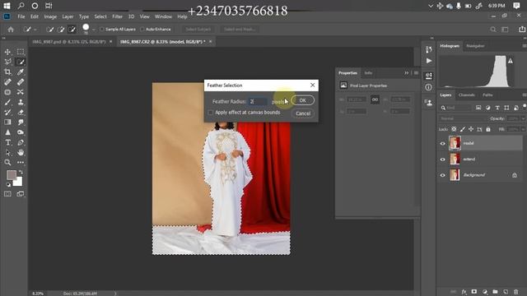Viewport: 527px width, 296px height.
Task: Hide the extend layer eye icon
Action: point(443,160)
